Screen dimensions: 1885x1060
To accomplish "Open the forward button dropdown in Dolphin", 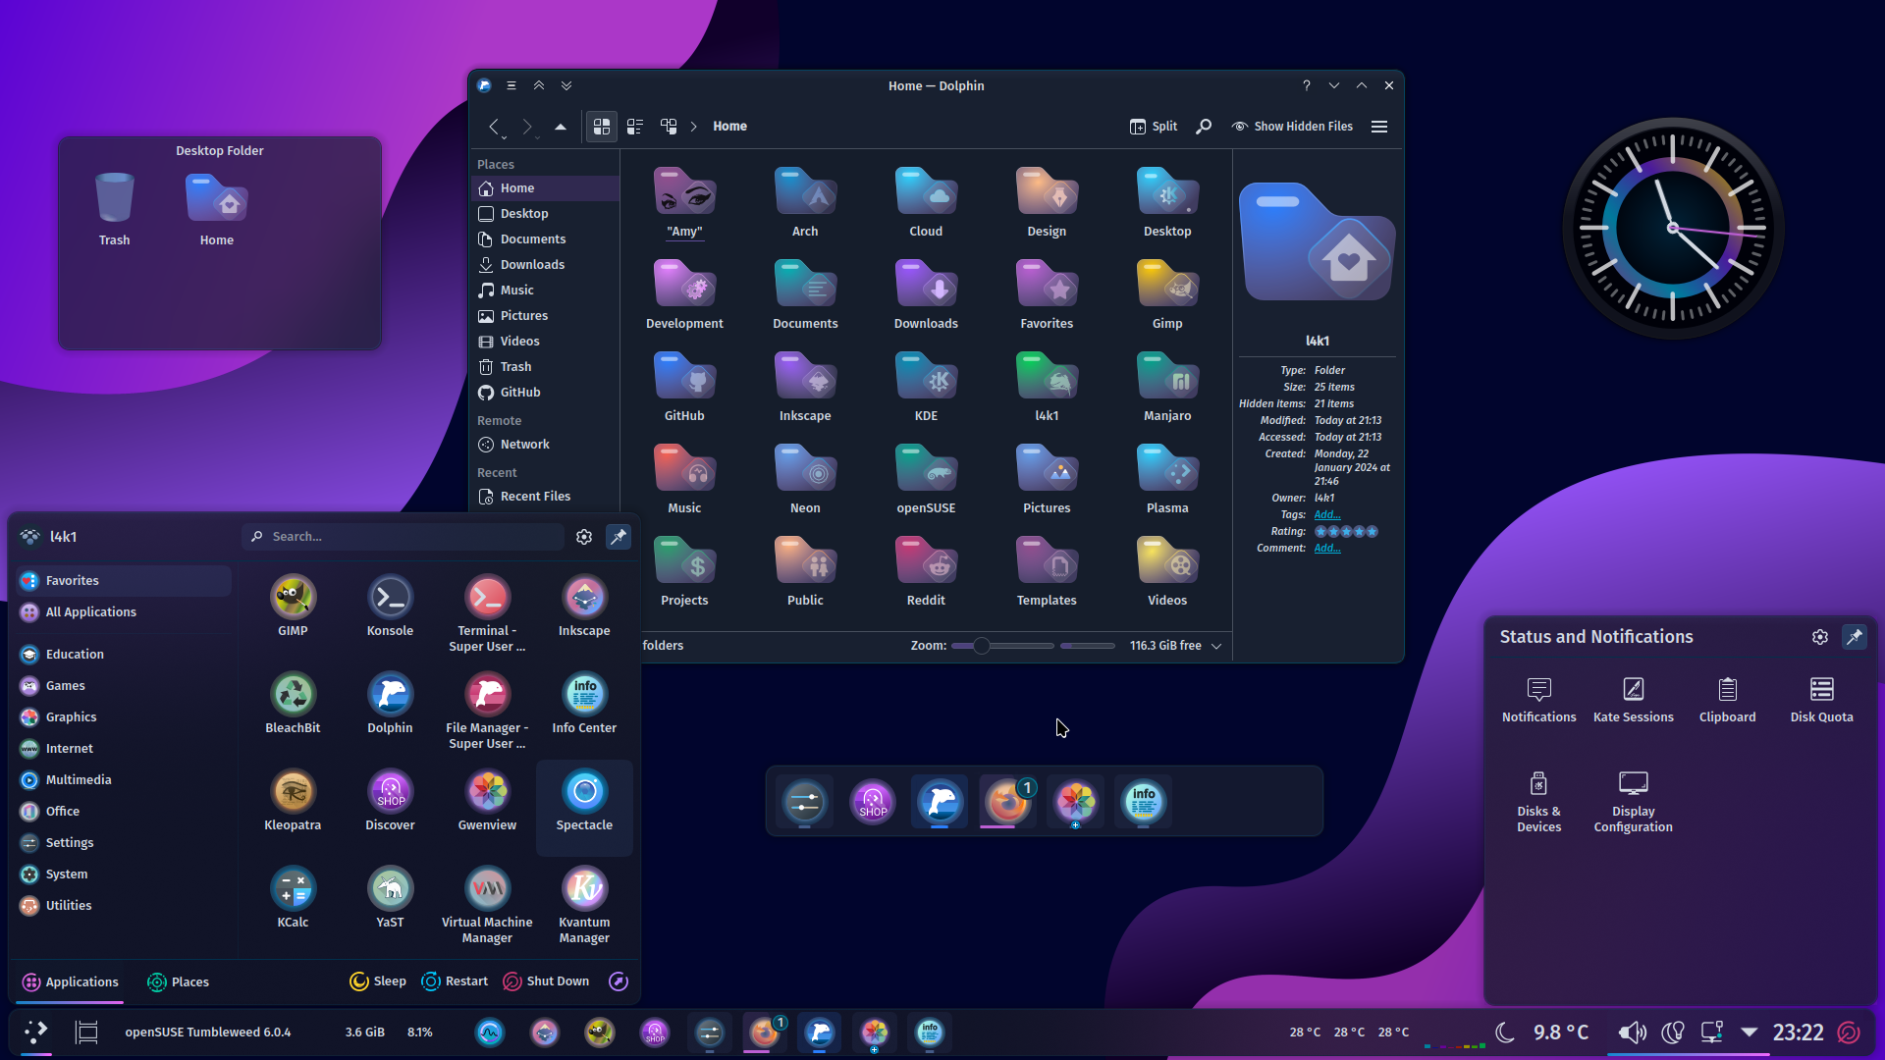I will [537, 138].
